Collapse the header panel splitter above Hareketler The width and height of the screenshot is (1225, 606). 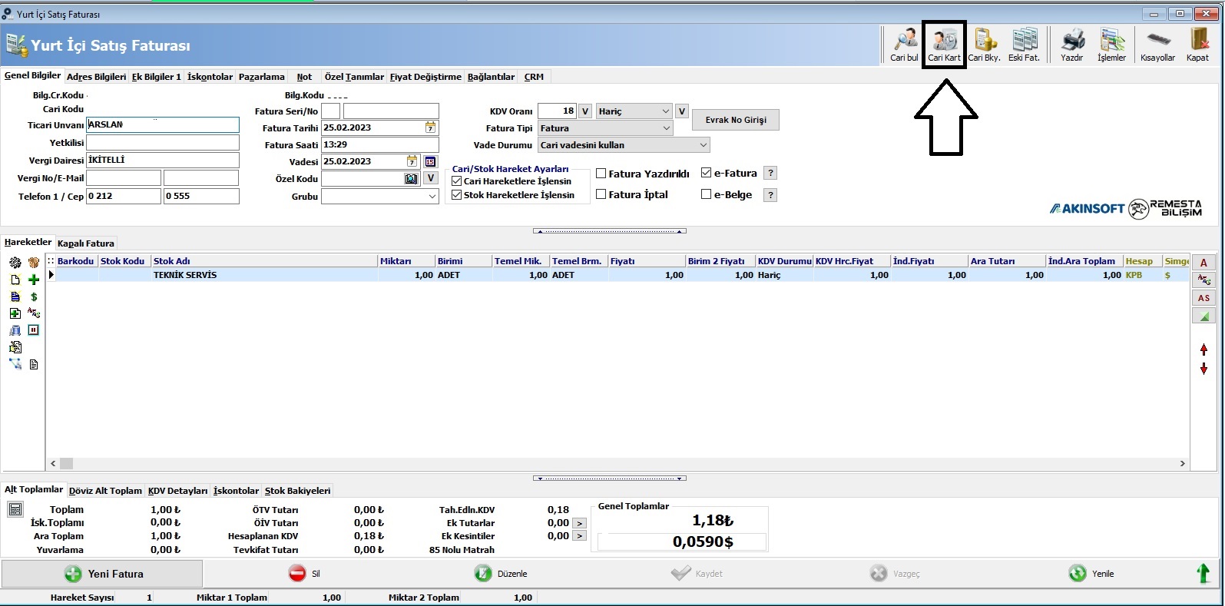(610, 230)
